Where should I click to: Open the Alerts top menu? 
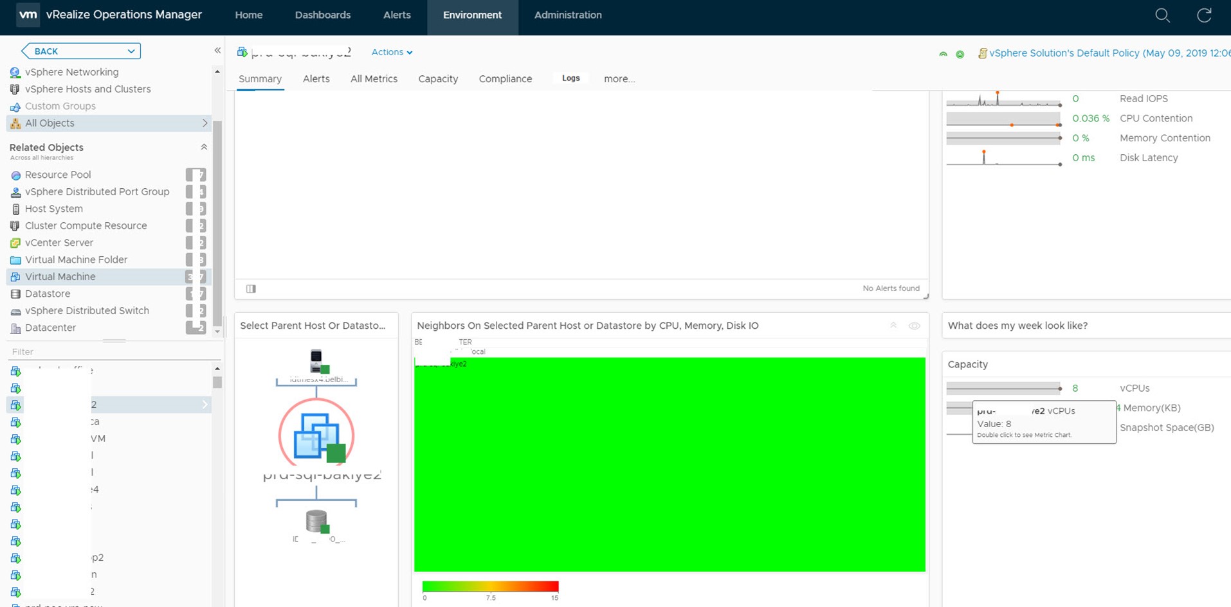(x=397, y=15)
